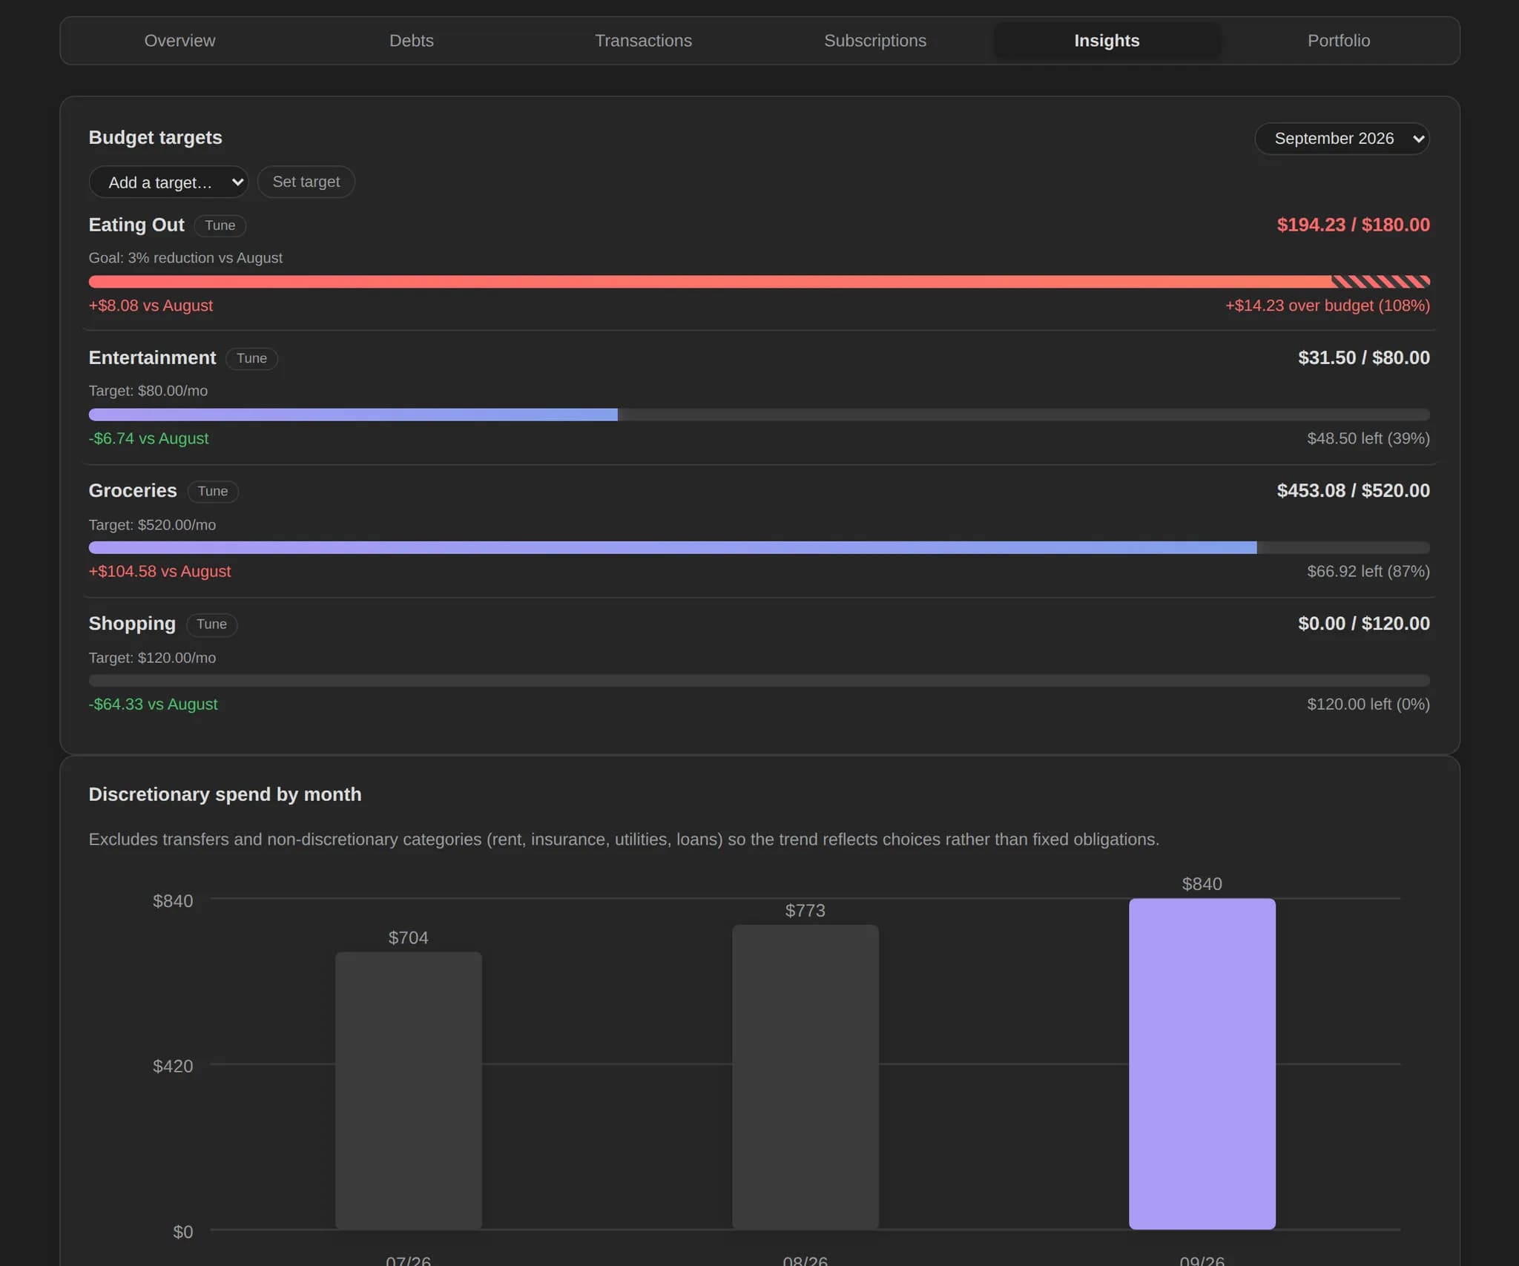Viewport: 1519px width, 1266px height.
Task: Tune the Entertainment budget
Action: pyautogui.click(x=251, y=358)
